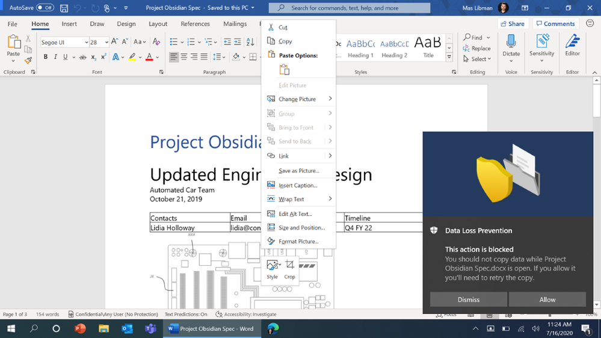Screen dimensions: 601x338
Task: Click the Decrease Font Size icon
Action: coord(125,41)
